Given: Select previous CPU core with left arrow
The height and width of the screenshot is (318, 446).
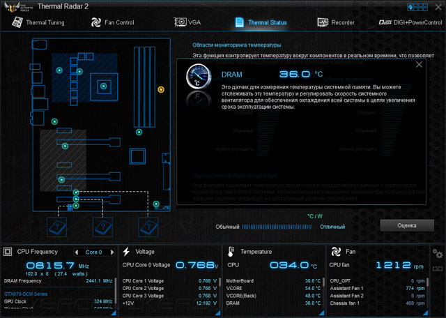Looking at the screenshot, I should pos(76,252).
